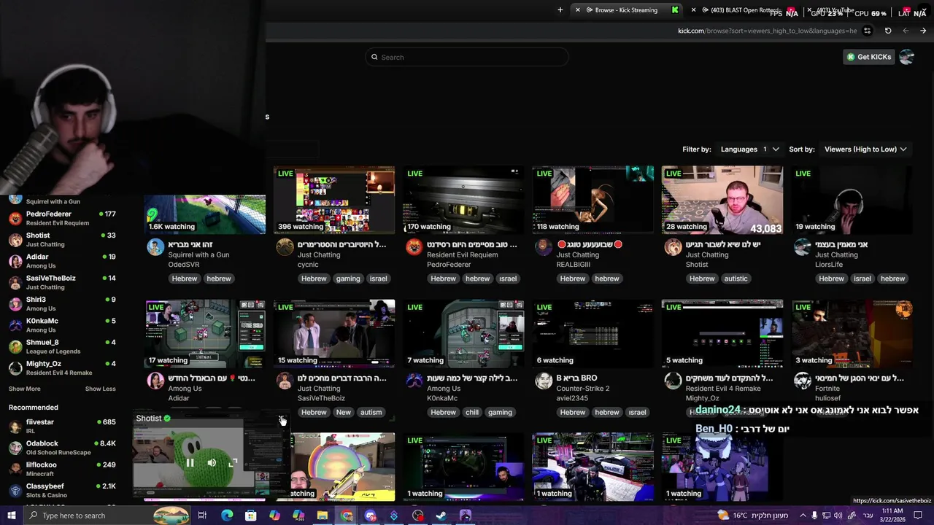Click Show Less in the sidebar
The image size is (934, 525).
coord(100,389)
